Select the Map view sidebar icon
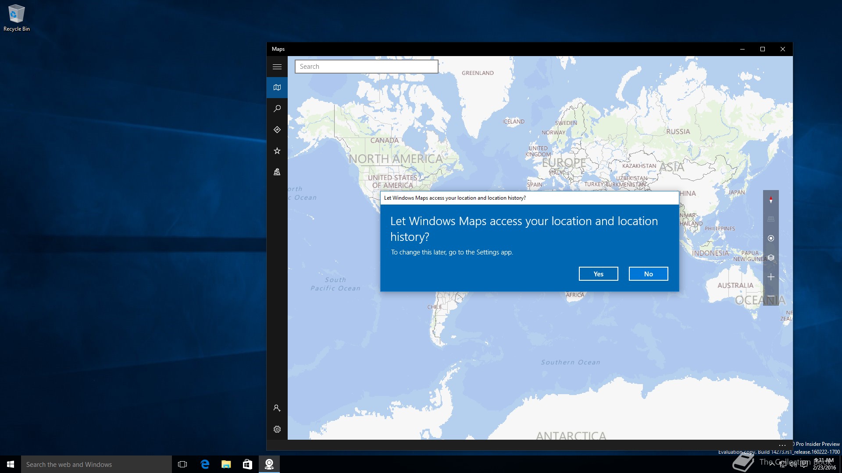The height and width of the screenshot is (473, 842). pos(277,88)
